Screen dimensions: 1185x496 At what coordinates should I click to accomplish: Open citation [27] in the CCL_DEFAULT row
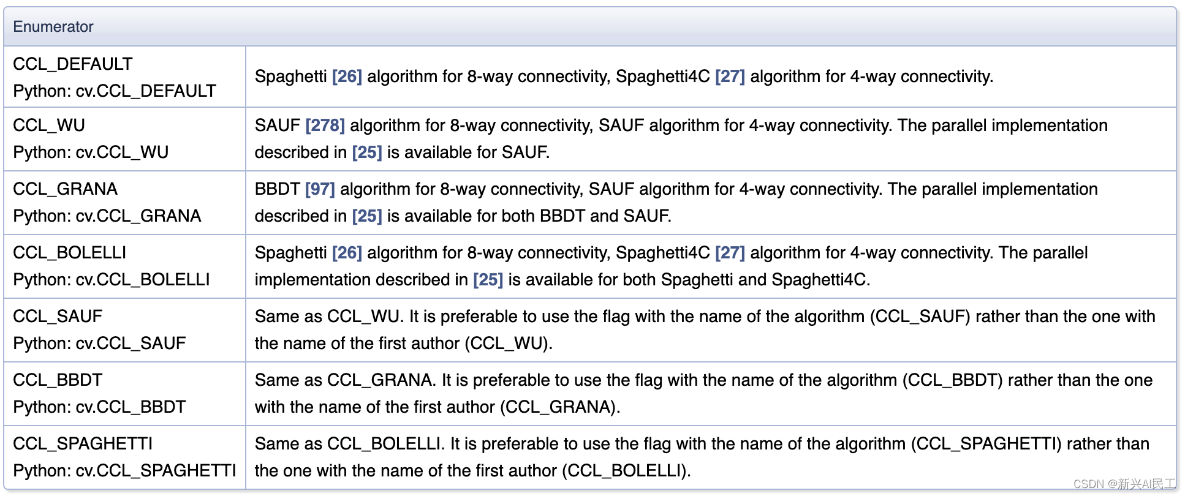pyautogui.click(x=730, y=77)
